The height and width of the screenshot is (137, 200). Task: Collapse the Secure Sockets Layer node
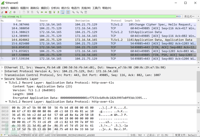coord(2,79)
